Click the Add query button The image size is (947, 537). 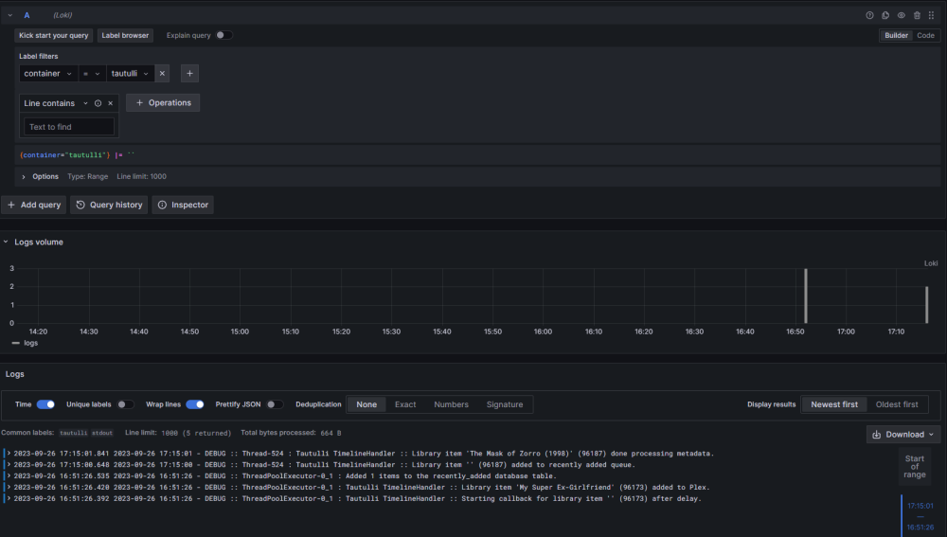click(x=34, y=205)
